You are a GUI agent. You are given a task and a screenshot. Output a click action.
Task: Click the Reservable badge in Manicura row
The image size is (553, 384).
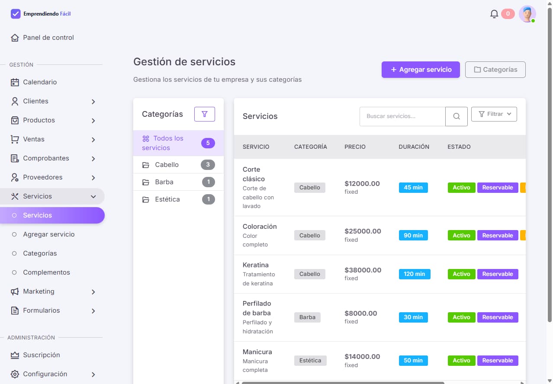498,361
